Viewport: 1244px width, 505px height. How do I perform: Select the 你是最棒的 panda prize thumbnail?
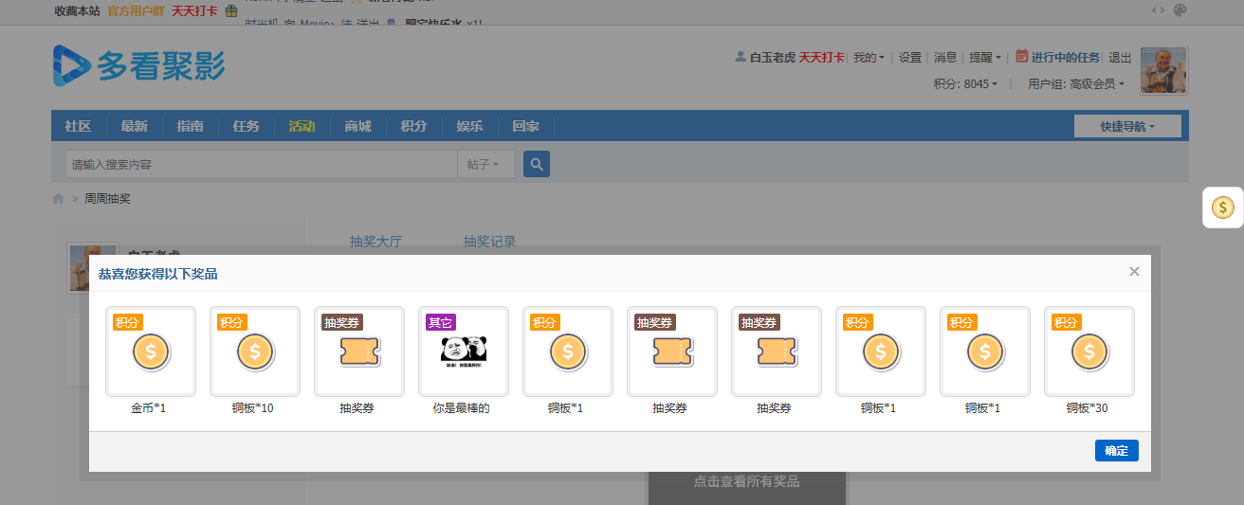(463, 352)
